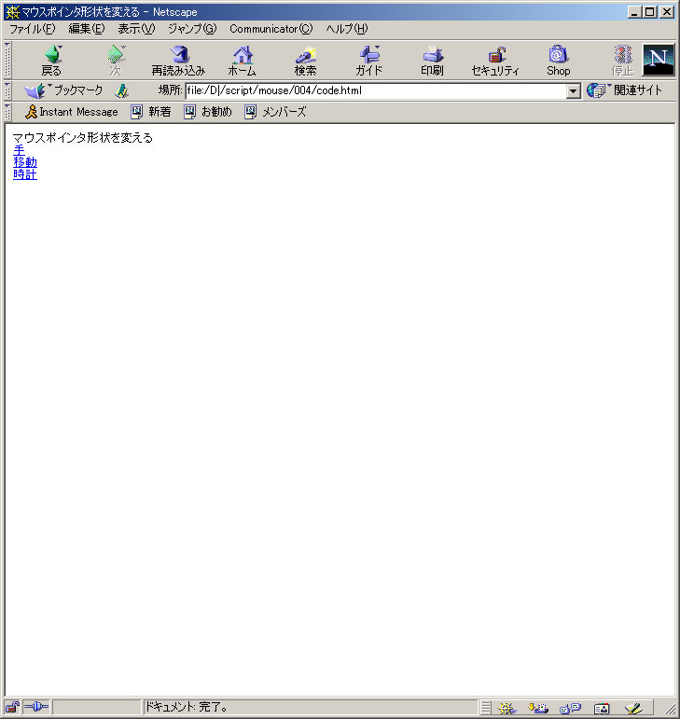Open Newsgroups from component bar
Screen dimensions: 680x719
click(x=570, y=708)
